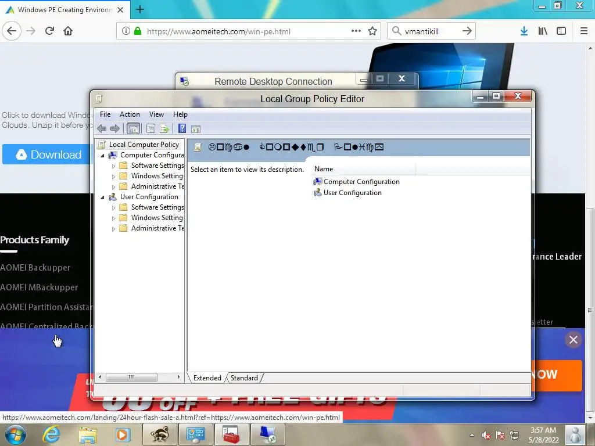
Task: Select the User Configuration tree item label
Action: (x=149, y=196)
